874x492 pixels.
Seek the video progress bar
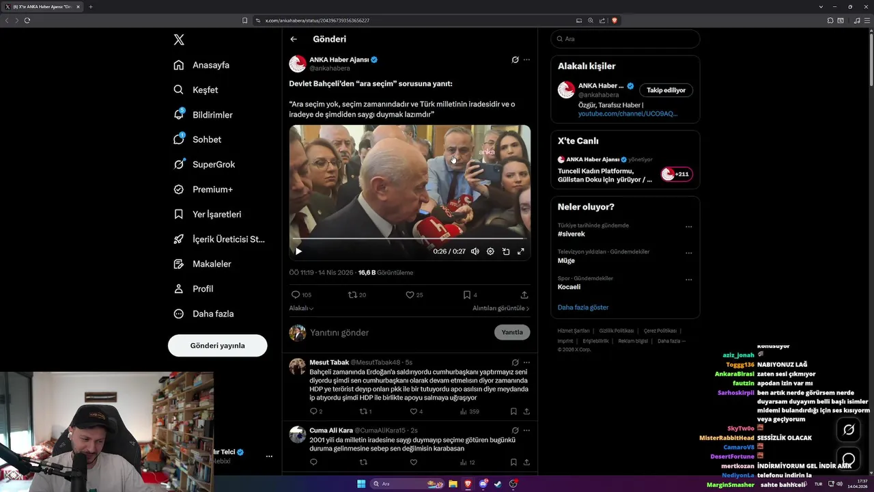410,238
